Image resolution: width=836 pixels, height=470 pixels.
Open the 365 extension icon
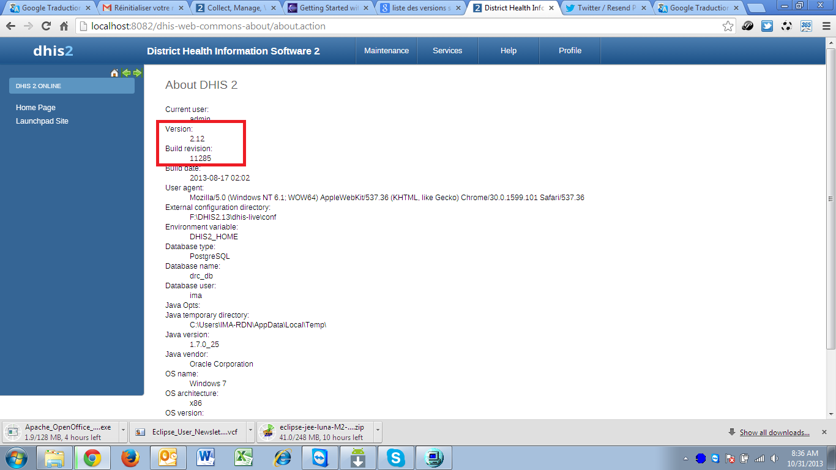coord(806,26)
